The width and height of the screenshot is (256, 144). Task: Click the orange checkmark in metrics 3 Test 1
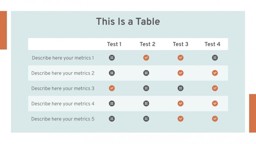[112, 88]
